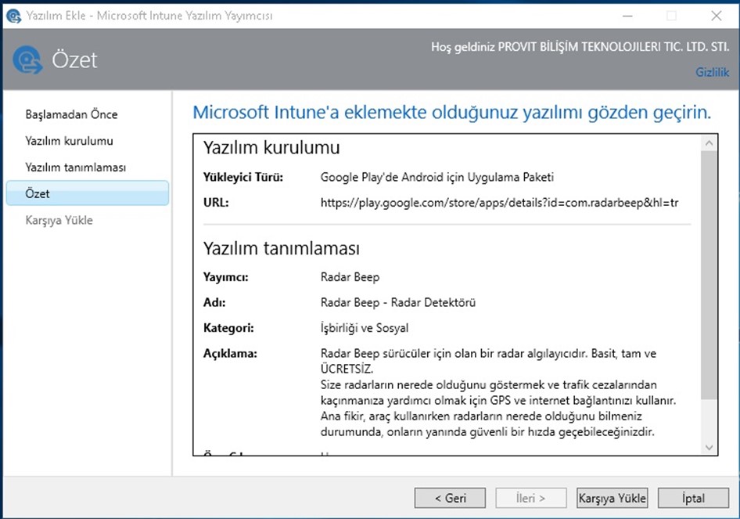The image size is (740, 519).
Task: Open the Gizlilik privacy link
Action: [x=712, y=72]
